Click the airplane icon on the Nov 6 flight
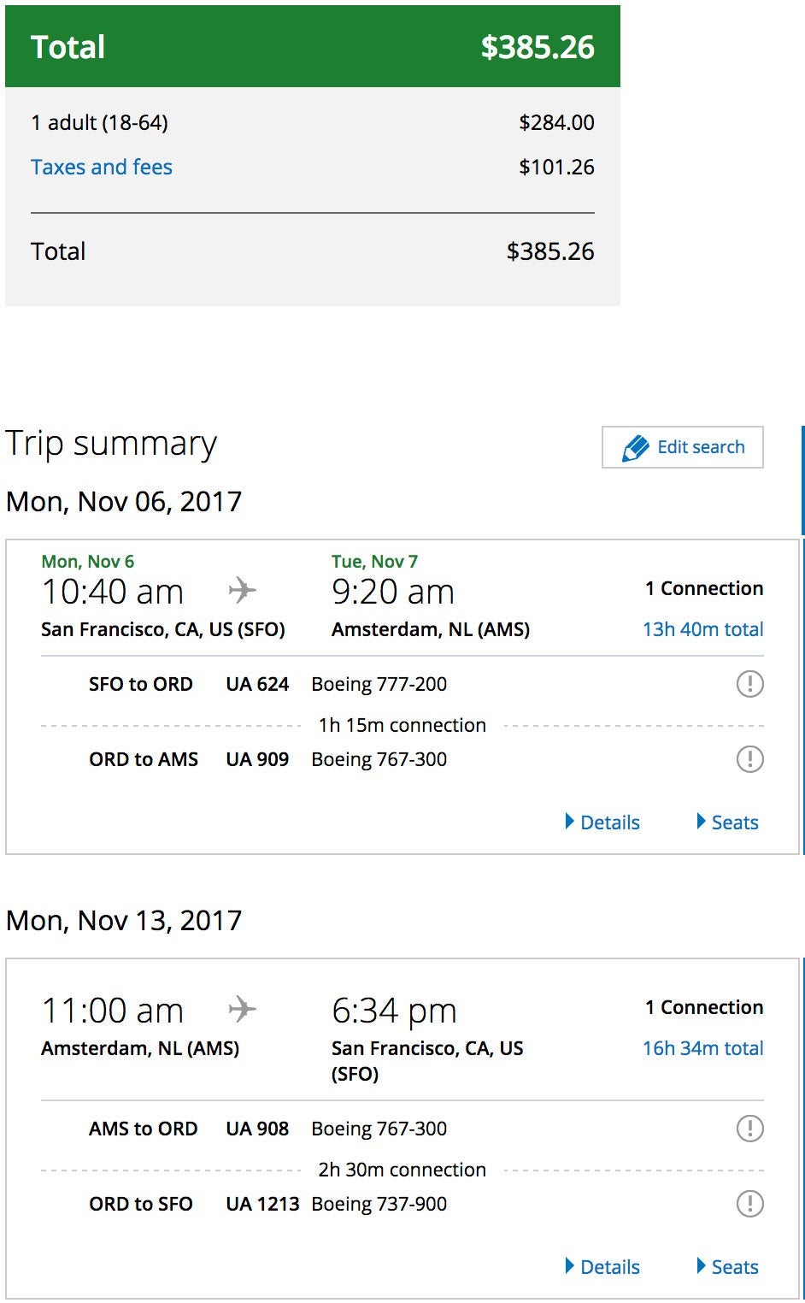This screenshot has height=1303, width=805. 243,590
